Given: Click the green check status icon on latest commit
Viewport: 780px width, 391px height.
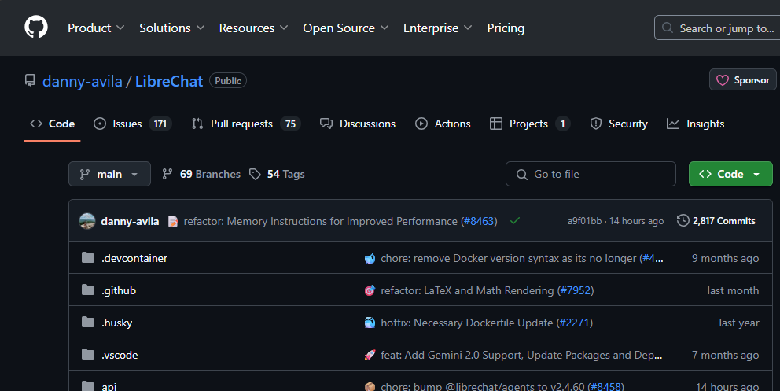Looking at the screenshot, I should point(515,221).
